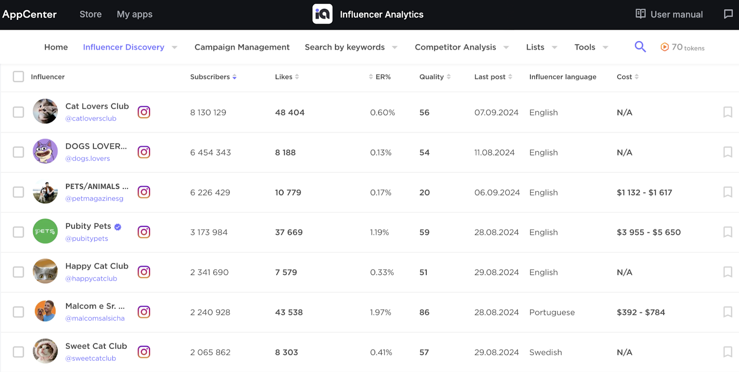This screenshot has height=372, width=739.
Task: Click the DOGS LOVER avatar image
Action: (45, 151)
